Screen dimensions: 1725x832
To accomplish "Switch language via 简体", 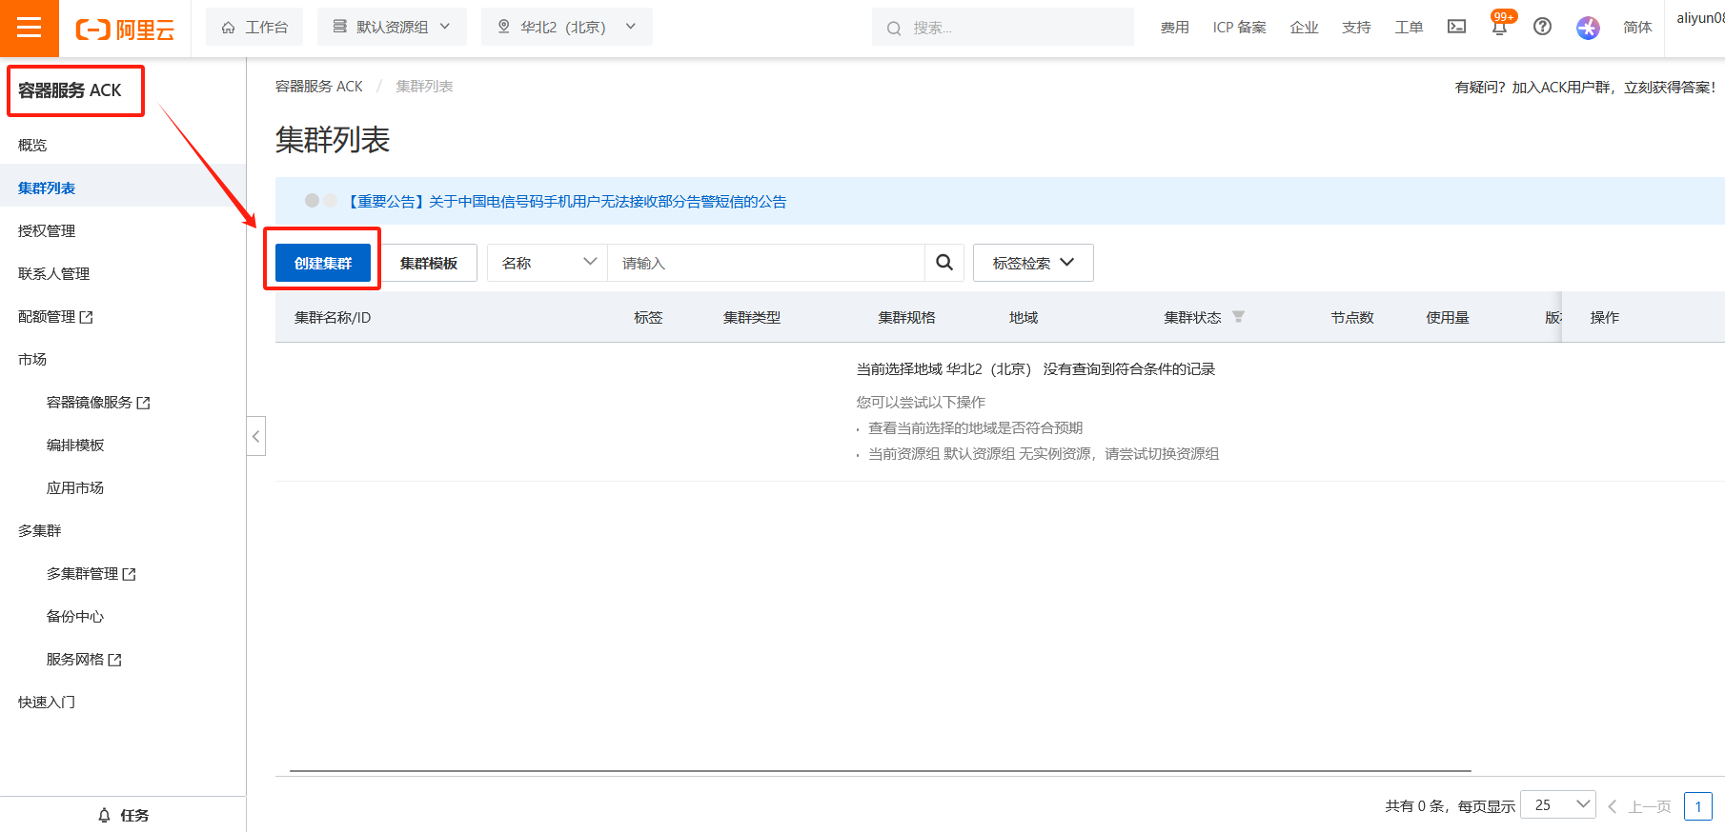I will (x=1637, y=28).
